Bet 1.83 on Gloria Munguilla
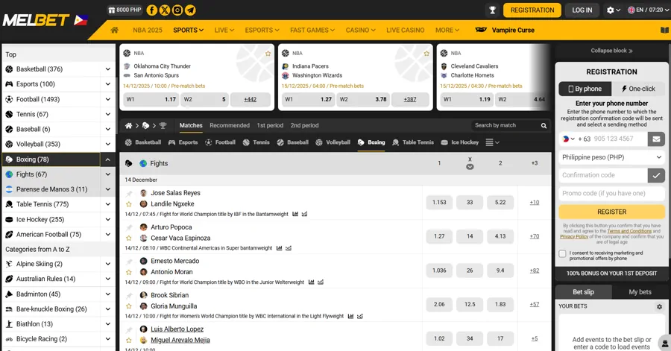Image resolution: width=671 pixels, height=351 pixels. pyautogui.click(x=500, y=304)
